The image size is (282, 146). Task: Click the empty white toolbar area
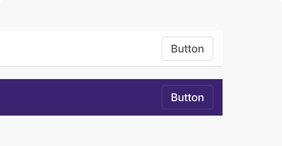click(x=76, y=48)
